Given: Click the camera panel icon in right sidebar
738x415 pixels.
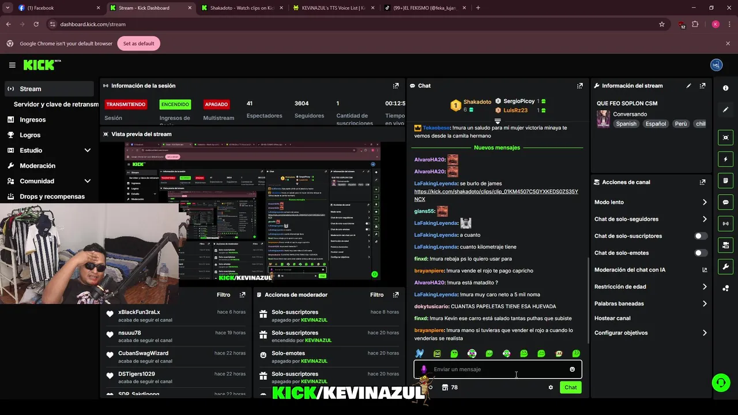Looking at the screenshot, I should pos(725,246).
